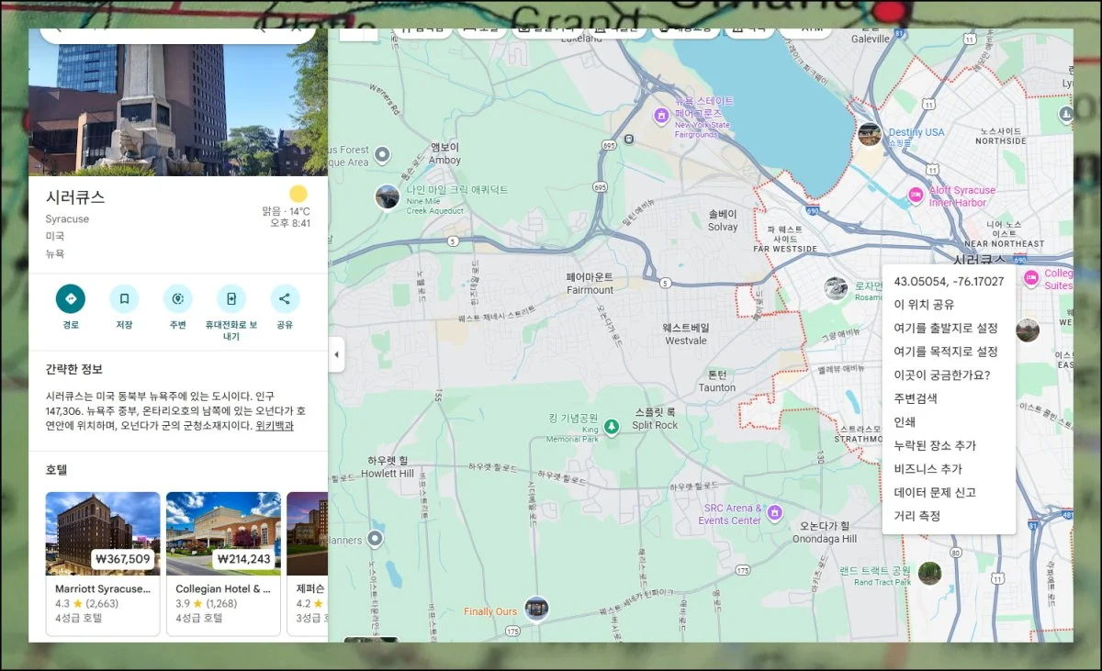
Task: Copy coordinates 43.05054, -76.17027 from context menu
Action: (949, 281)
